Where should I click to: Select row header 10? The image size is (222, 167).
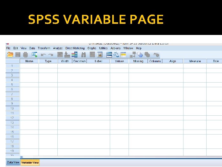coord(12,108)
